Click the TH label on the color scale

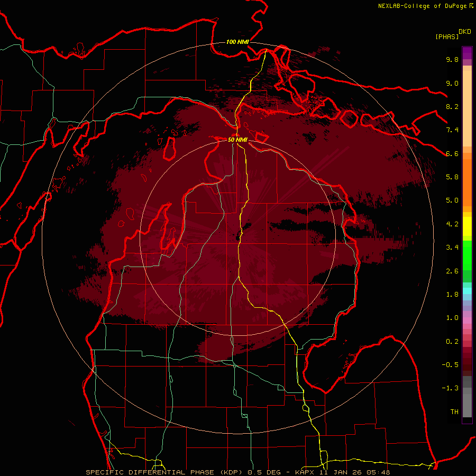click(454, 412)
